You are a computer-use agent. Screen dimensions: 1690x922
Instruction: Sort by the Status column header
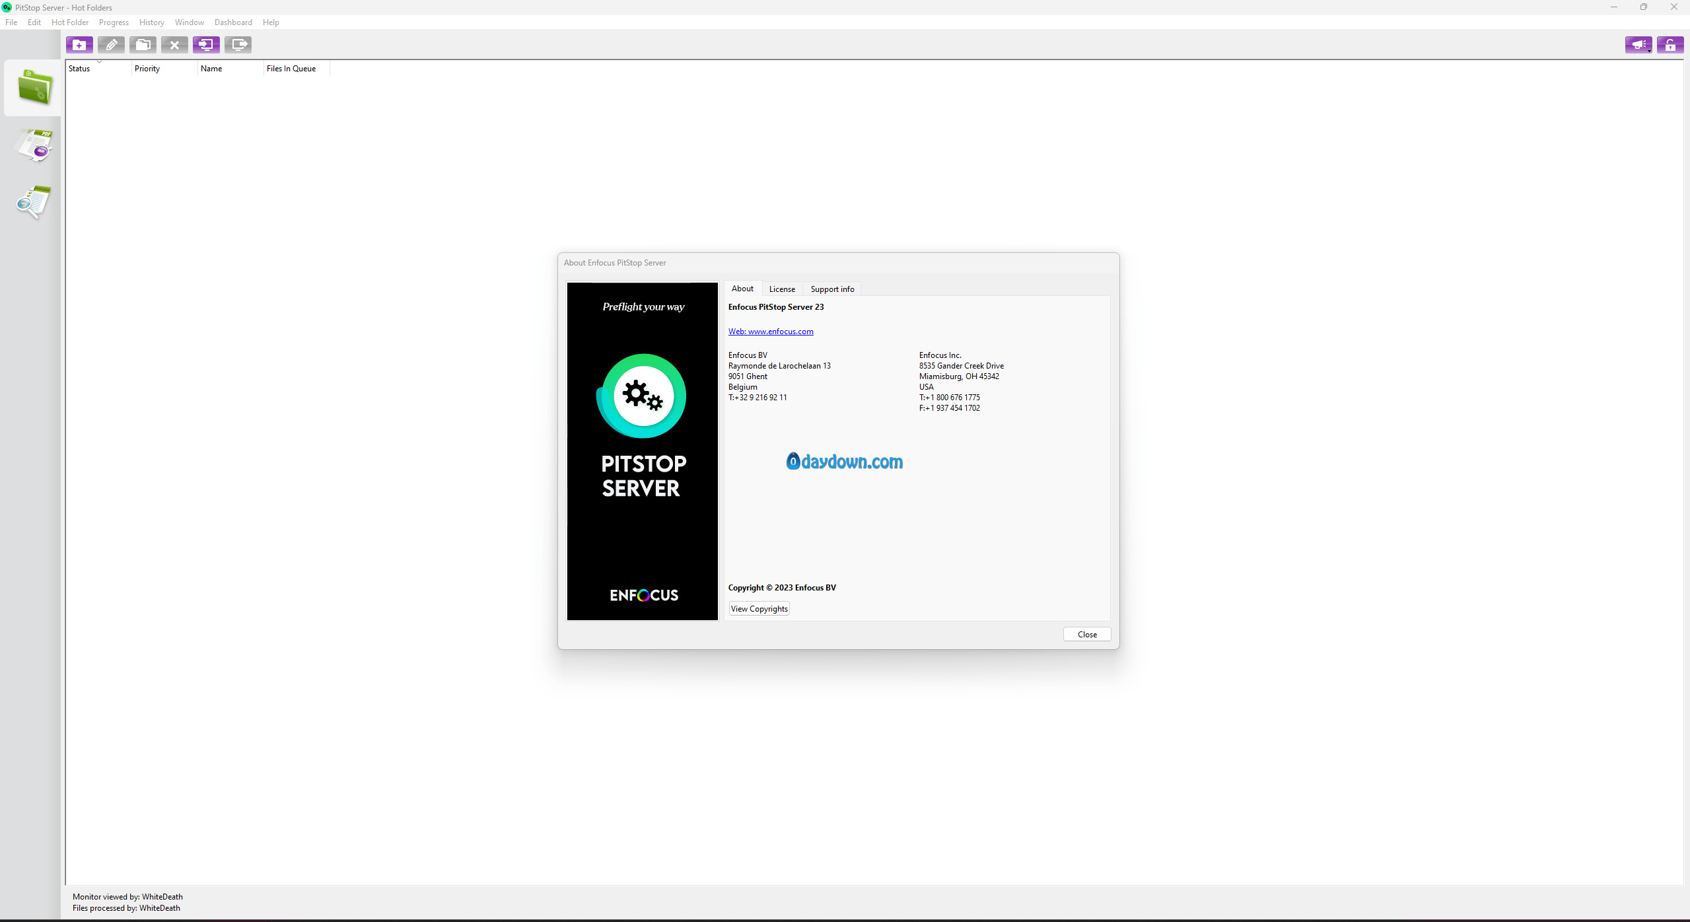(98, 69)
